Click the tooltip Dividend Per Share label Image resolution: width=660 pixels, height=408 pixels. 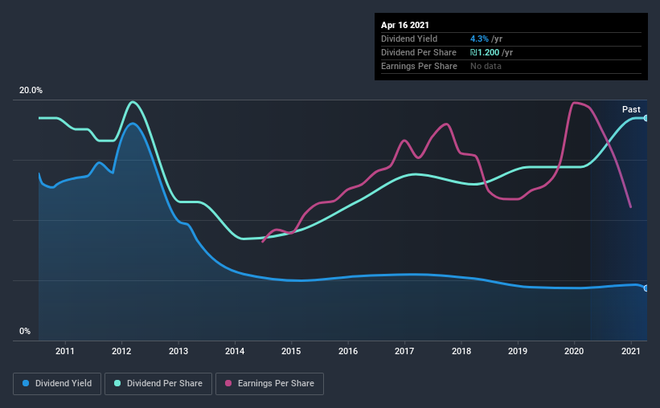418,52
